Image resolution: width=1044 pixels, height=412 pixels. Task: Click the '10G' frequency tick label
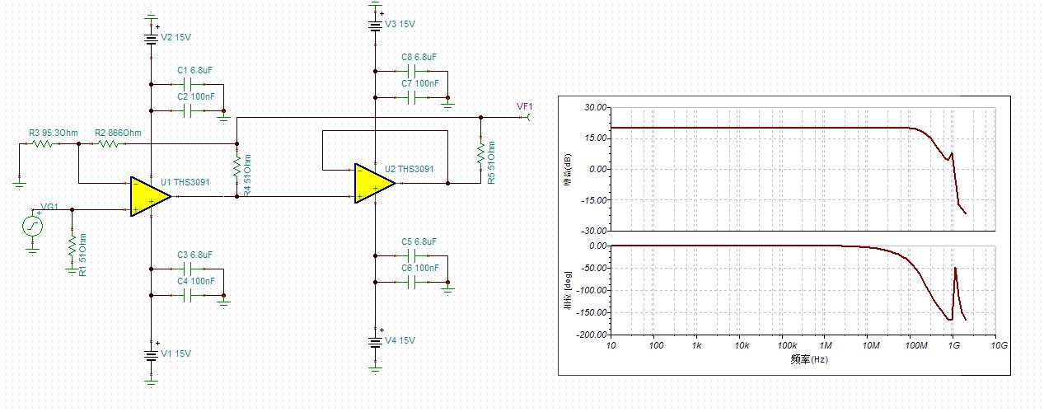coord(998,347)
